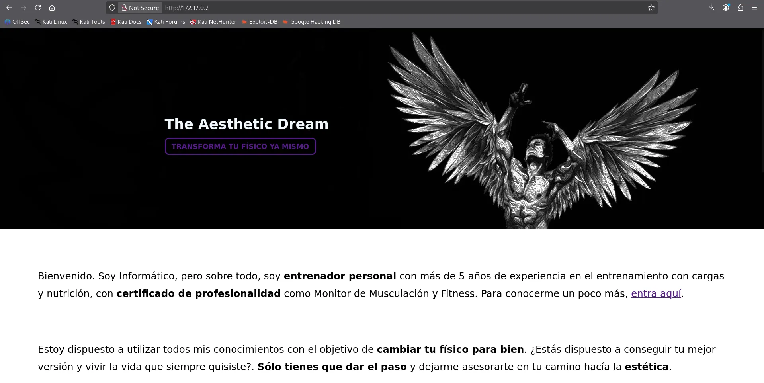This screenshot has width=764, height=383.
Task: Go to the browser home page
Action: (x=52, y=8)
